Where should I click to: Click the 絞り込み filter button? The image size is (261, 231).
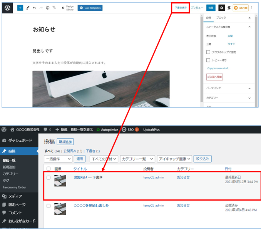click(x=202, y=159)
